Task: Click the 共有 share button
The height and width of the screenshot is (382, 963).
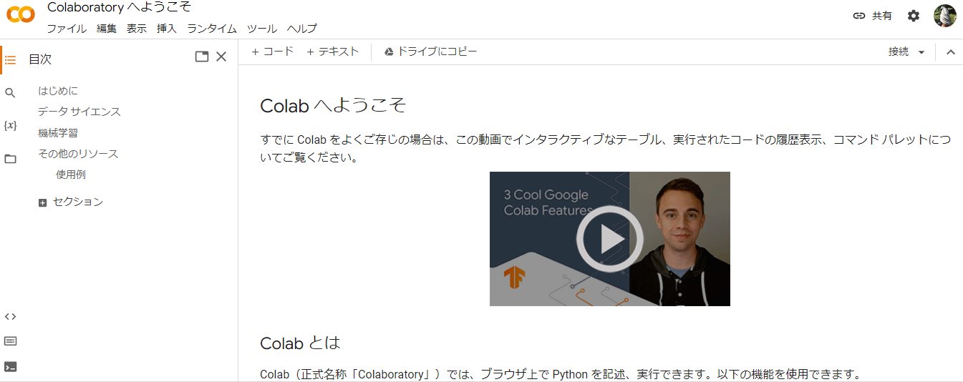Action: pos(872,16)
